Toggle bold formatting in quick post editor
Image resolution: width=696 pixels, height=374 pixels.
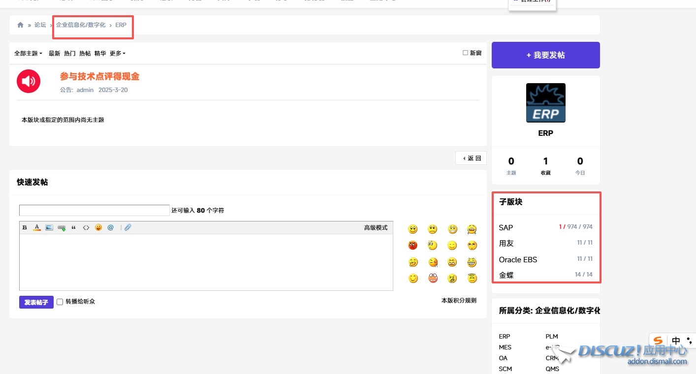pyautogui.click(x=25, y=228)
